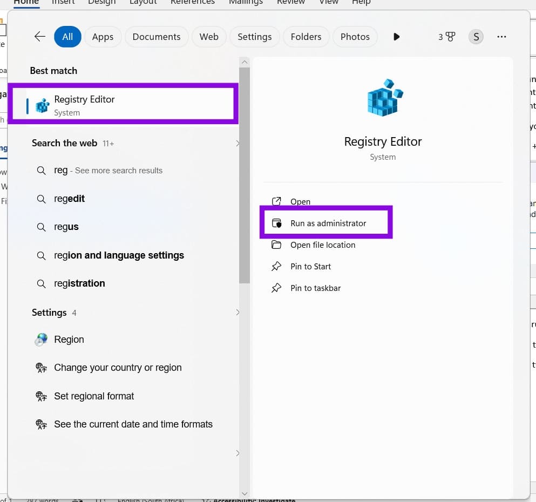This screenshot has width=536, height=502.
Task: Click the Pin to Start pin icon
Action: (276, 266)
